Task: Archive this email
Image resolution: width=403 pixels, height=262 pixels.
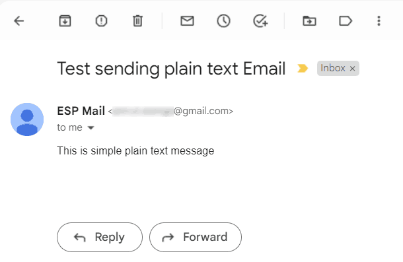Action: (65, 21)
